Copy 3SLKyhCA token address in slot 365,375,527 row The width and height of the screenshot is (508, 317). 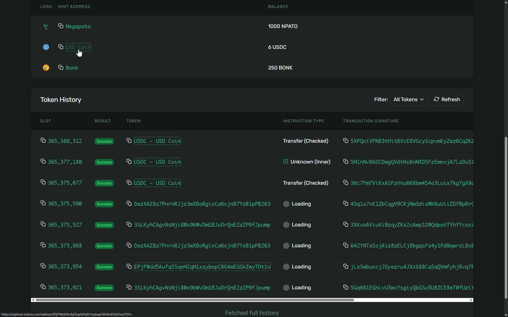point(129,224)
